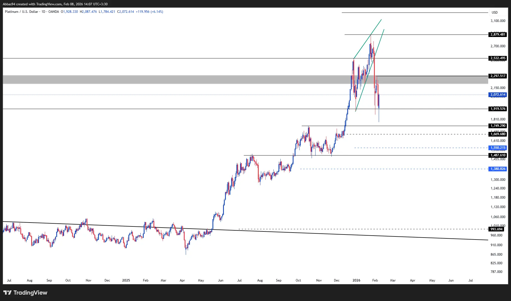
Task: Click the 1,487.610 price label
Action: pyautogui.click(x=498, y=155)
